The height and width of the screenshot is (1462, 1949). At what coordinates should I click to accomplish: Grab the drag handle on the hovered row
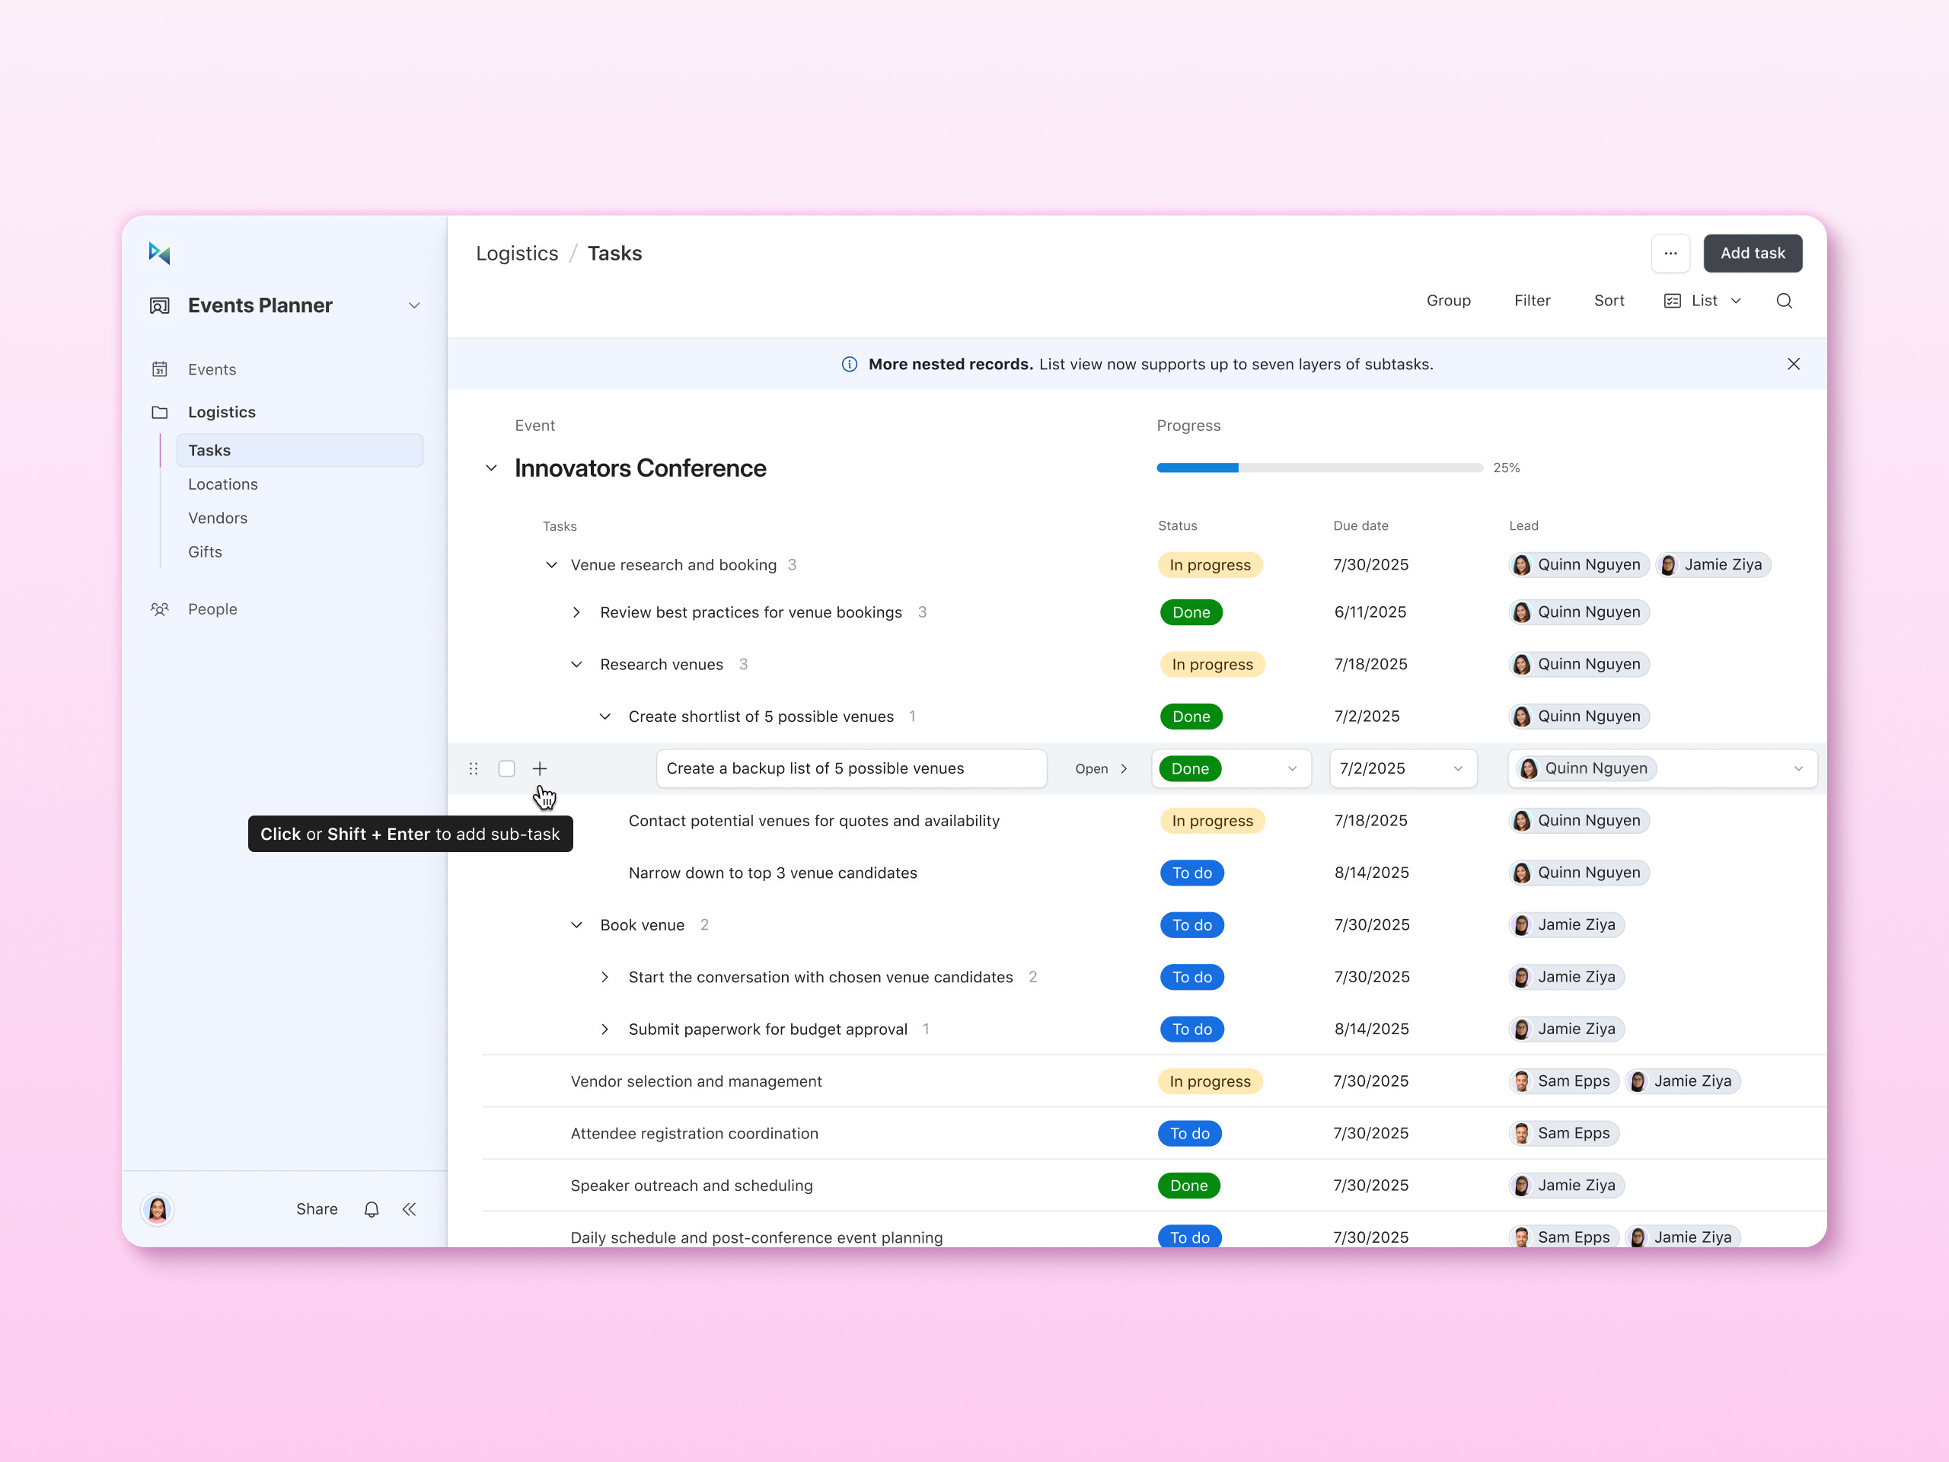click(473, 768)
